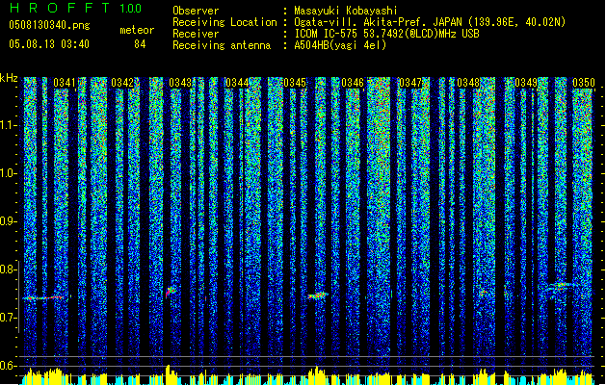Click the Ogata-vill. Akita-Pref. JAPAN location text
Screen dimensions: 606x385
pyautogui.click(x=430, y=22)
